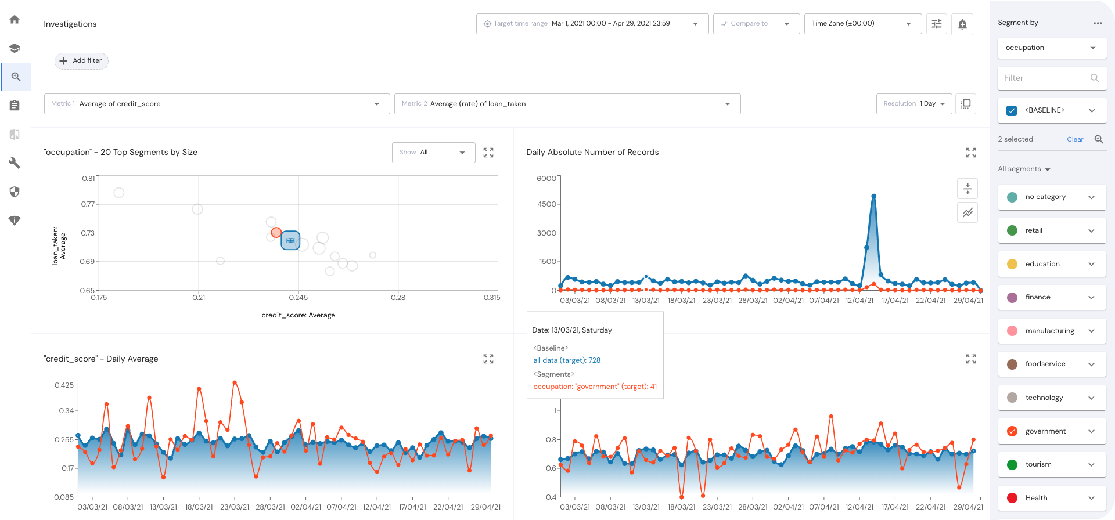The height and width of the screenshot is (520, 1115).
Task: Click the Investigations page title
Action: [70, 24]
